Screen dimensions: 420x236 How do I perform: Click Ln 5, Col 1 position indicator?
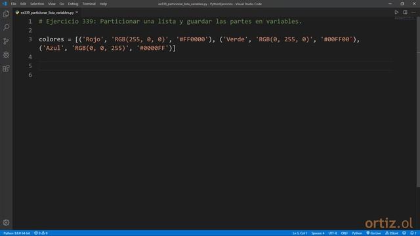(x=300, y=233)
